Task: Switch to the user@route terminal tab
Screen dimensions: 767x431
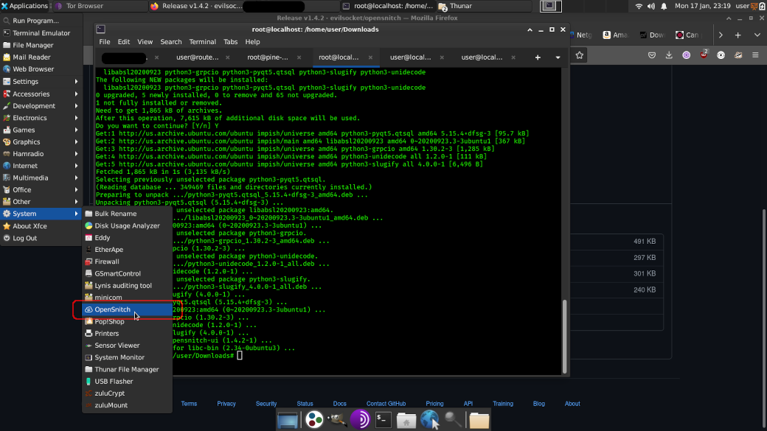Action: tap(198, 57)
